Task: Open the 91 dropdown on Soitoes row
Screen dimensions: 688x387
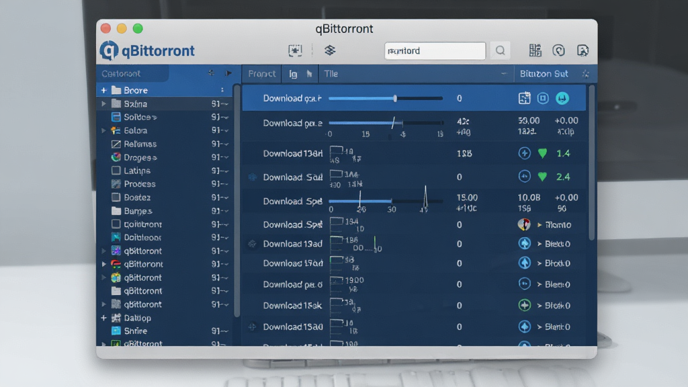Action: click(x=220, y=117)
